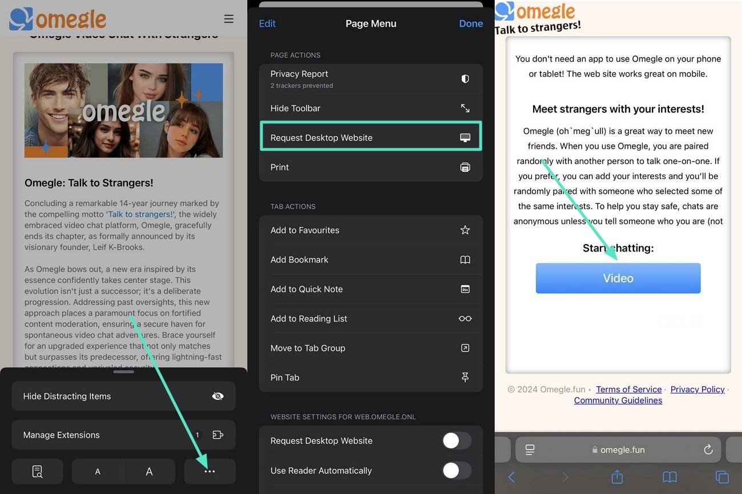This screenshot has width=742, height=494.
Task: Open Privacy Policy link
Action: tap(697, 389)
